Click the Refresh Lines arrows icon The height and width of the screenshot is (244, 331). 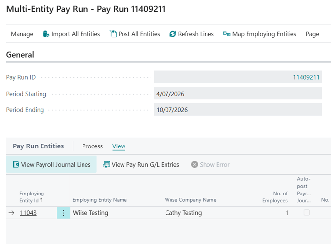173,34
